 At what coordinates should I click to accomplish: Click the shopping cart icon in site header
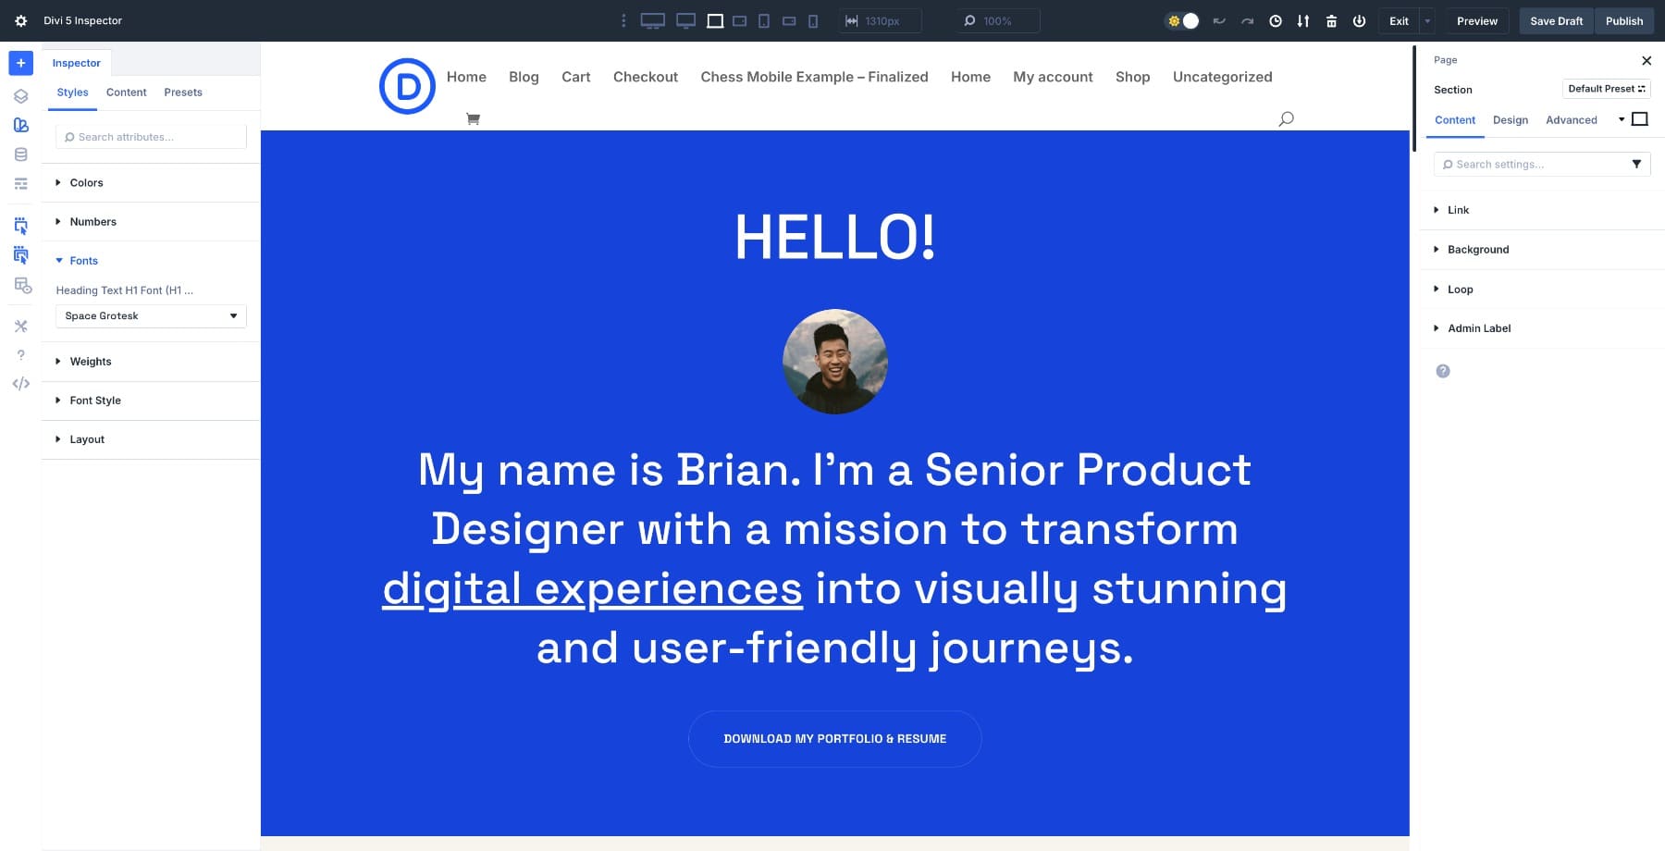473,119
